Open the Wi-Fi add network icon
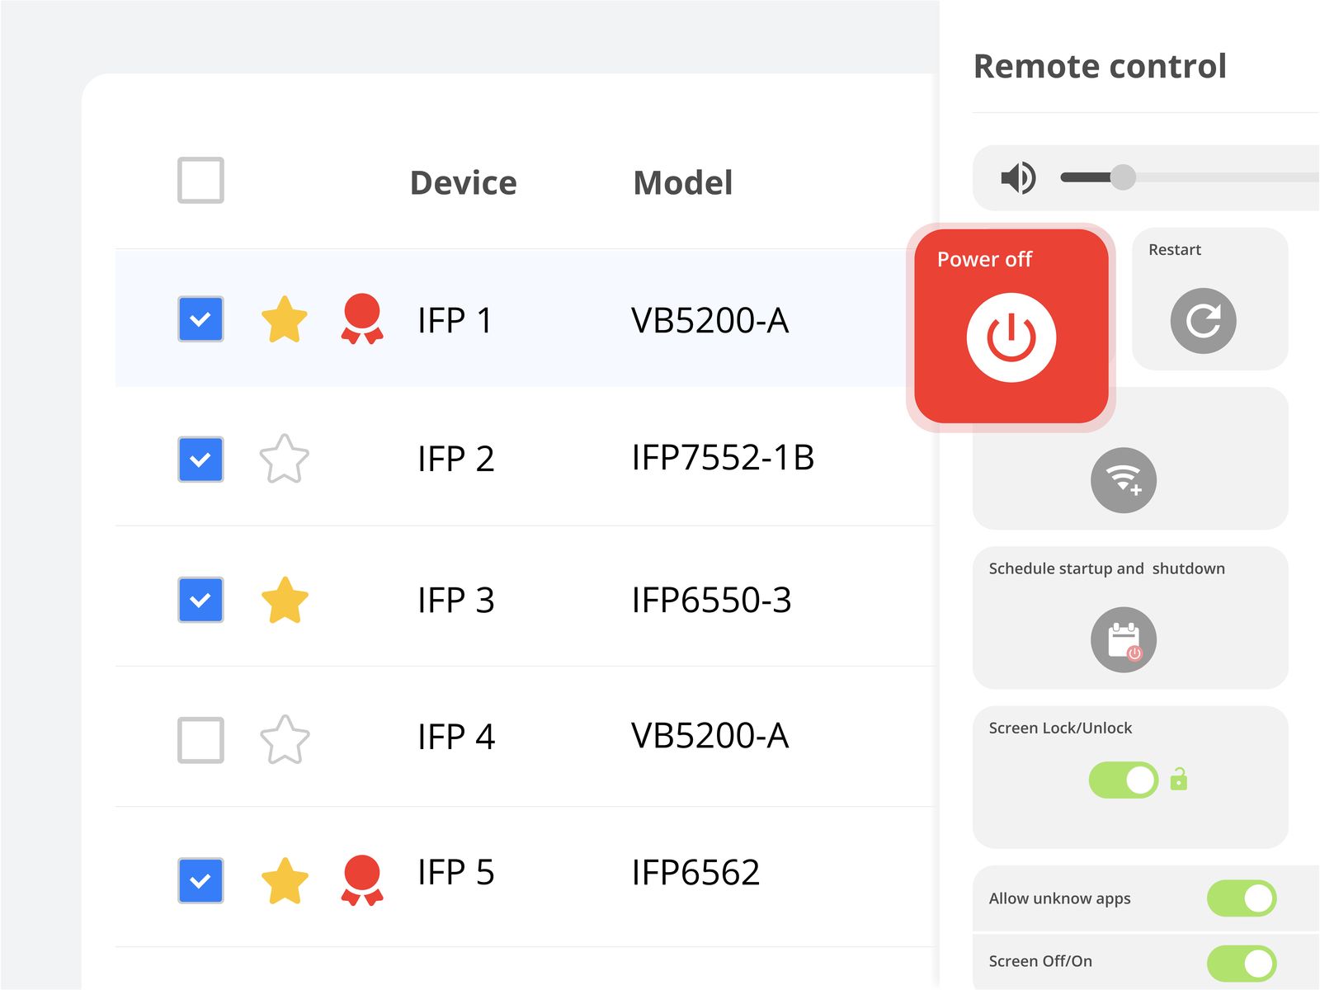This screenshot has height=990, width=1320. pos(1123,480)
